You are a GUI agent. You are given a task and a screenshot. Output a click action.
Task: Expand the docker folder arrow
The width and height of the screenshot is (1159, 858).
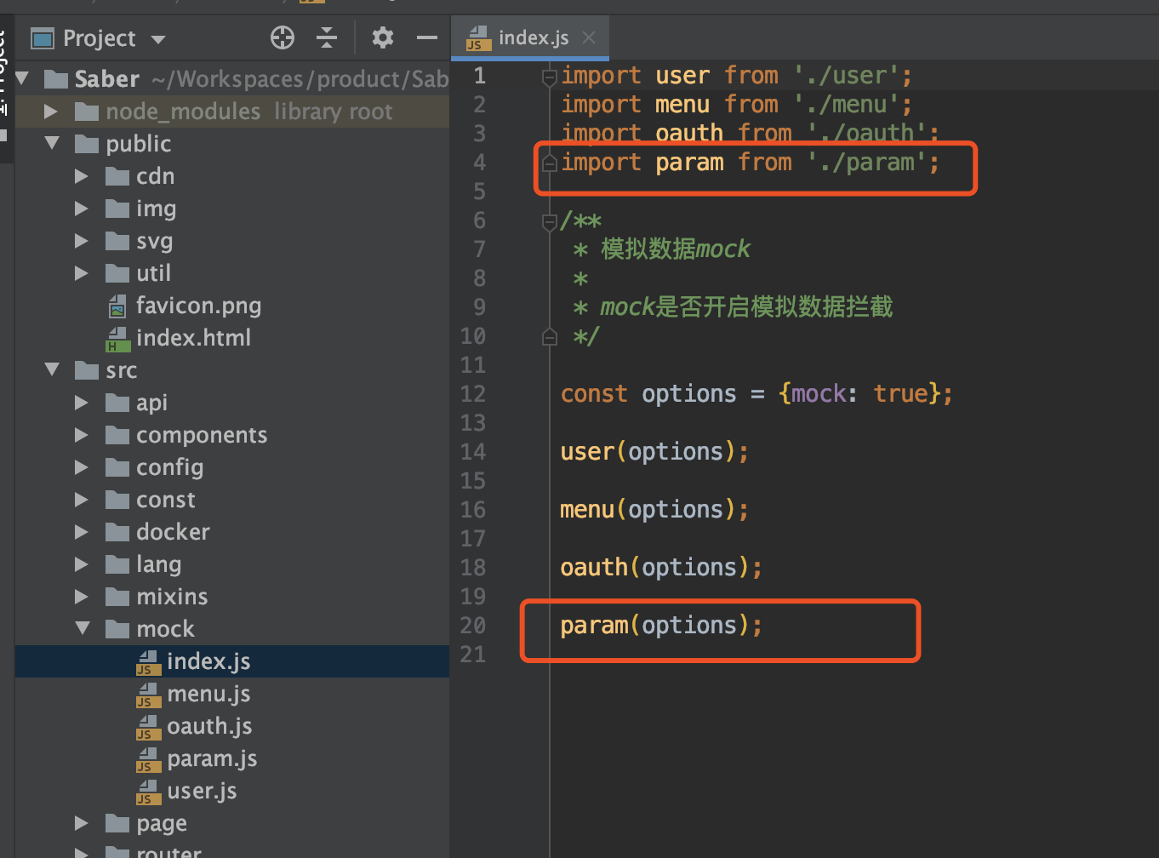pos(82,532)
